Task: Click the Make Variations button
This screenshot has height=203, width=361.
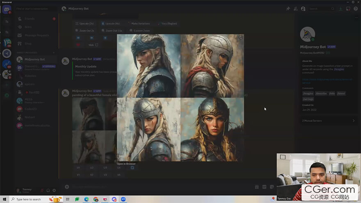Action: click(x=139, y=23)
